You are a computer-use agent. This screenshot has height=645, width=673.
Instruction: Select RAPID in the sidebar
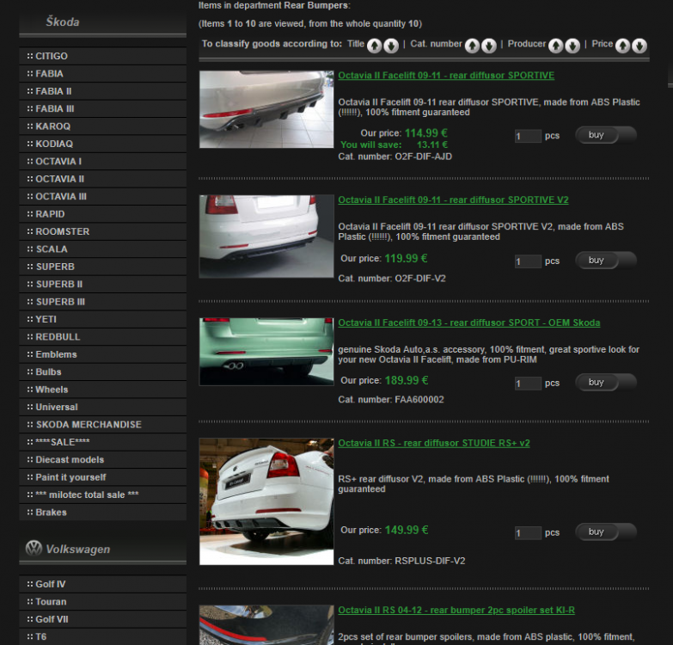102,214
